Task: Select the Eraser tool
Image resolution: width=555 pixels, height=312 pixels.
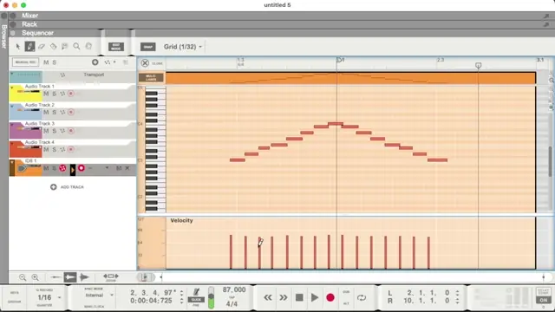Action: (42, 46)
